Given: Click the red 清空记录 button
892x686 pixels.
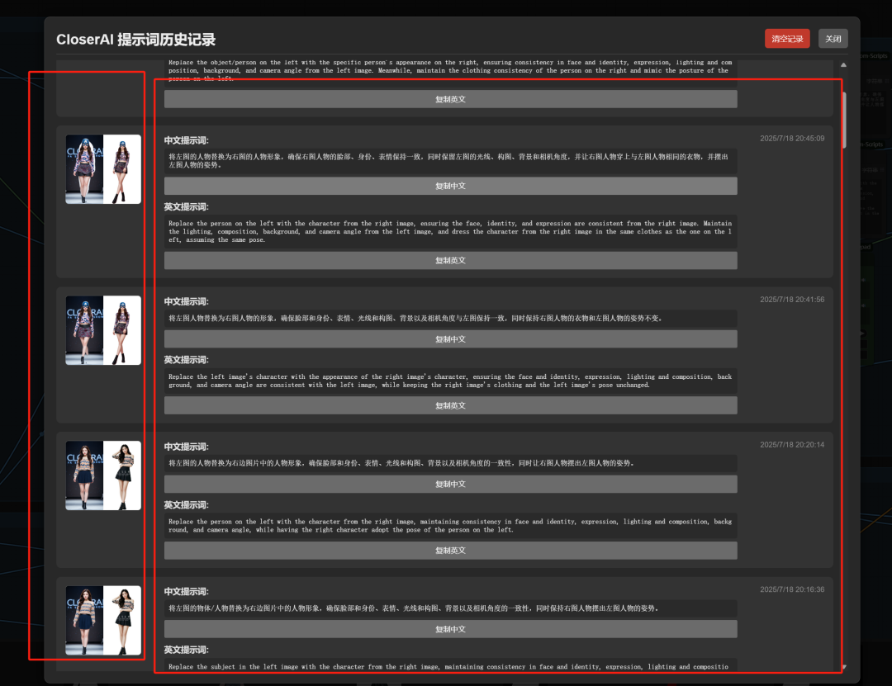Looking at the screenshot, I should tap(787, 39).
